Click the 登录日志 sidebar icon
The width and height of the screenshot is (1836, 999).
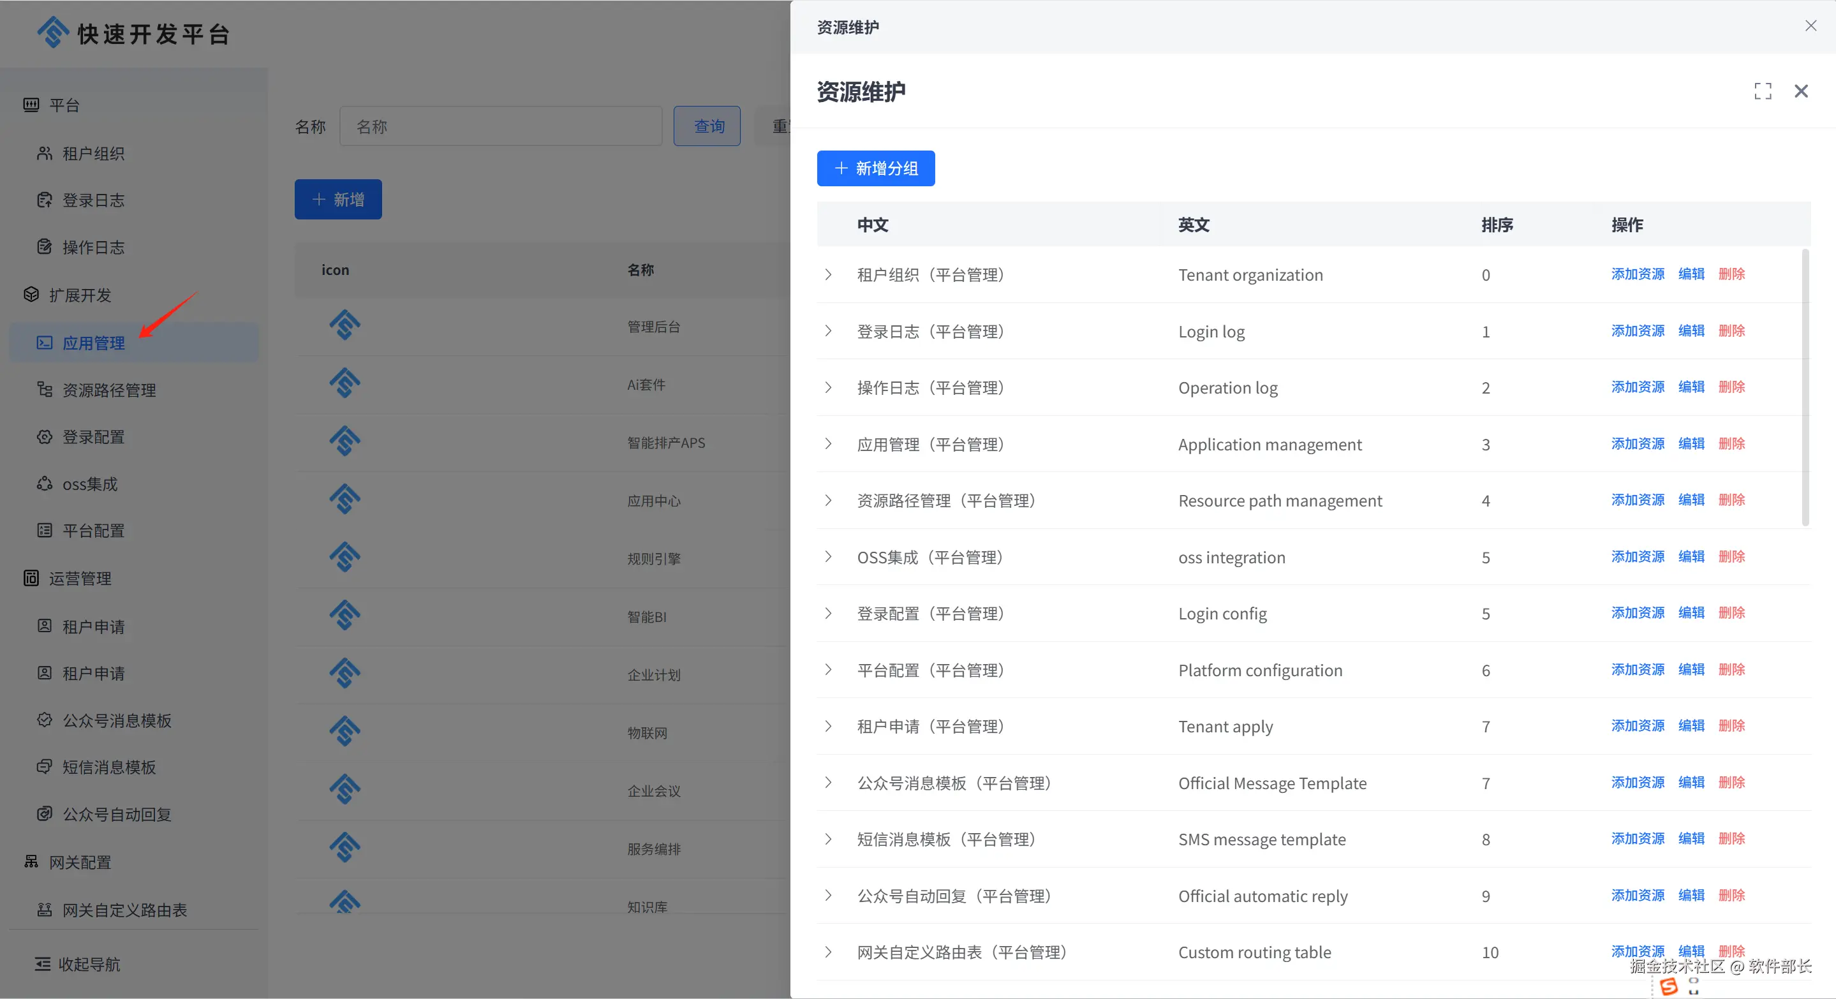click(x=44, y=200)
